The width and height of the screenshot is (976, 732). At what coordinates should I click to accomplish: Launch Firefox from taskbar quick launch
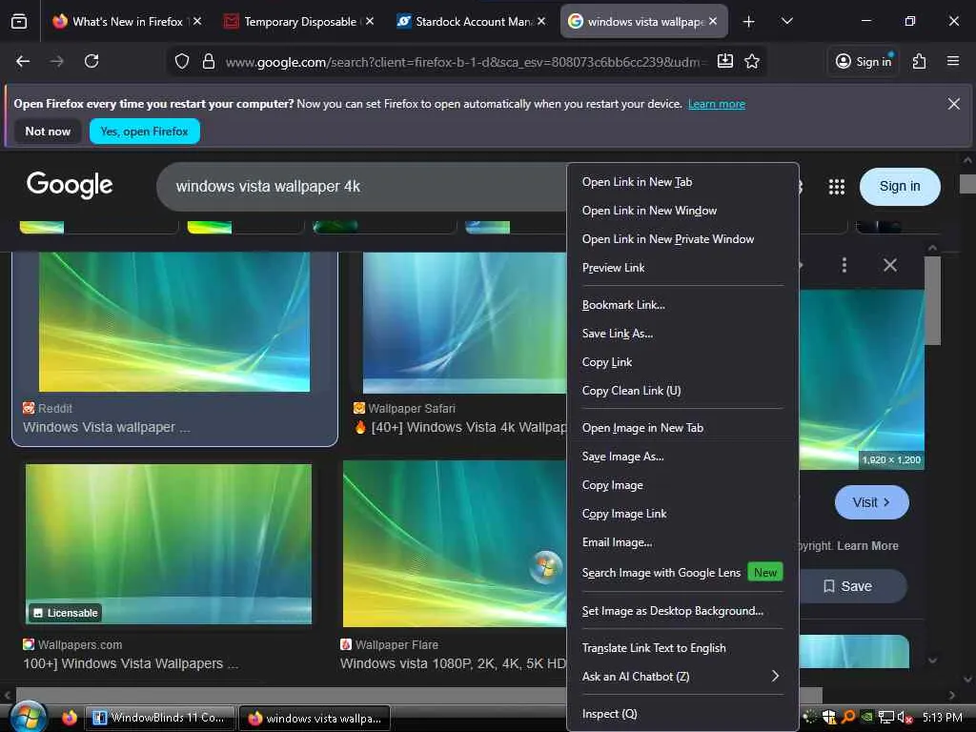point(69,718)
